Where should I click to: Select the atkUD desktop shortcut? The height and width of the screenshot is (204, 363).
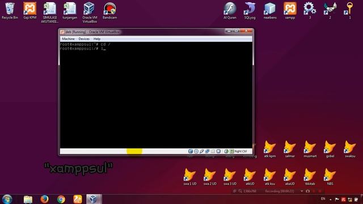pos(250,177)
